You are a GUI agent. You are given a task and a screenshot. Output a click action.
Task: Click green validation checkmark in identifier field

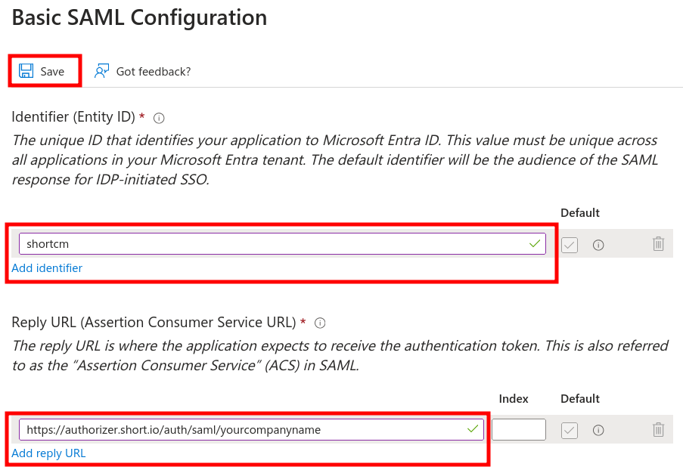536,243
